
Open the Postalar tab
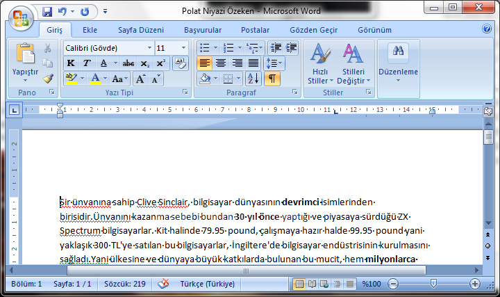(255, 30)
